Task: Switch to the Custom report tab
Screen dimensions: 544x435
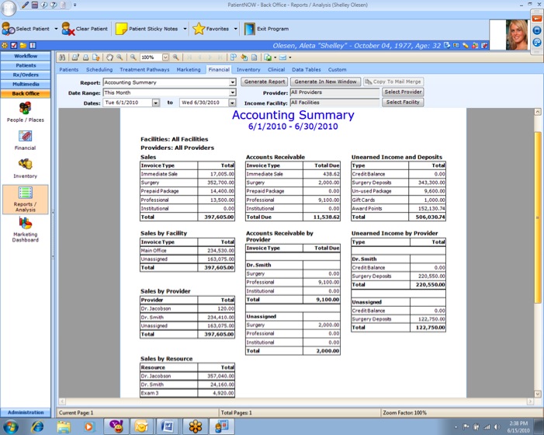Action: (x=337, y=69)
